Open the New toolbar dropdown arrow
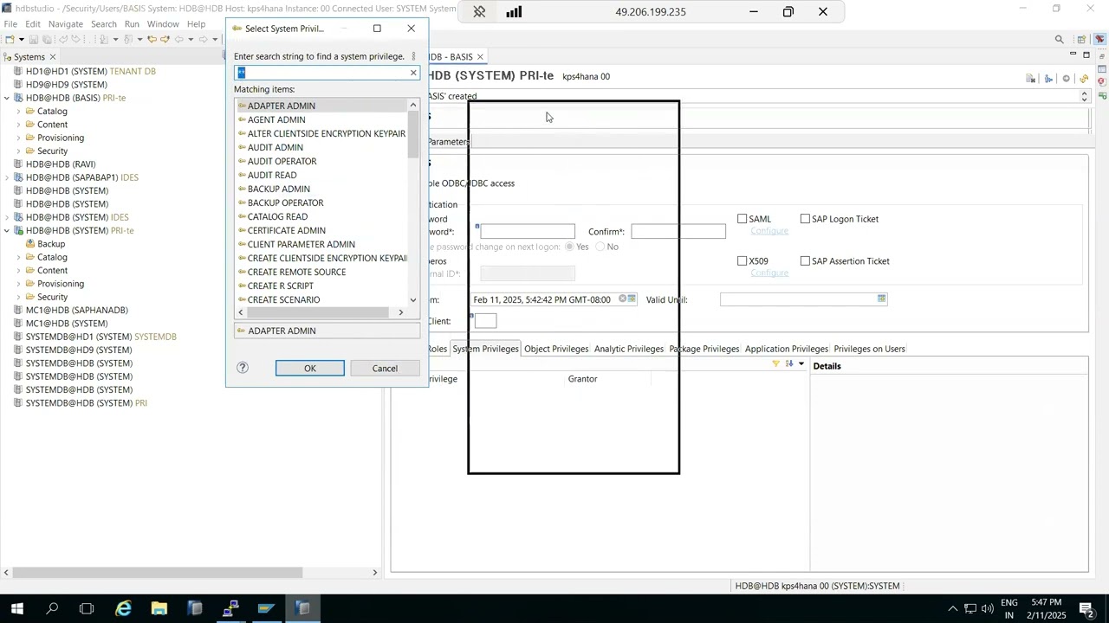Image resolution: width=1109 pixels, height=623 pixels. [21, 39]
